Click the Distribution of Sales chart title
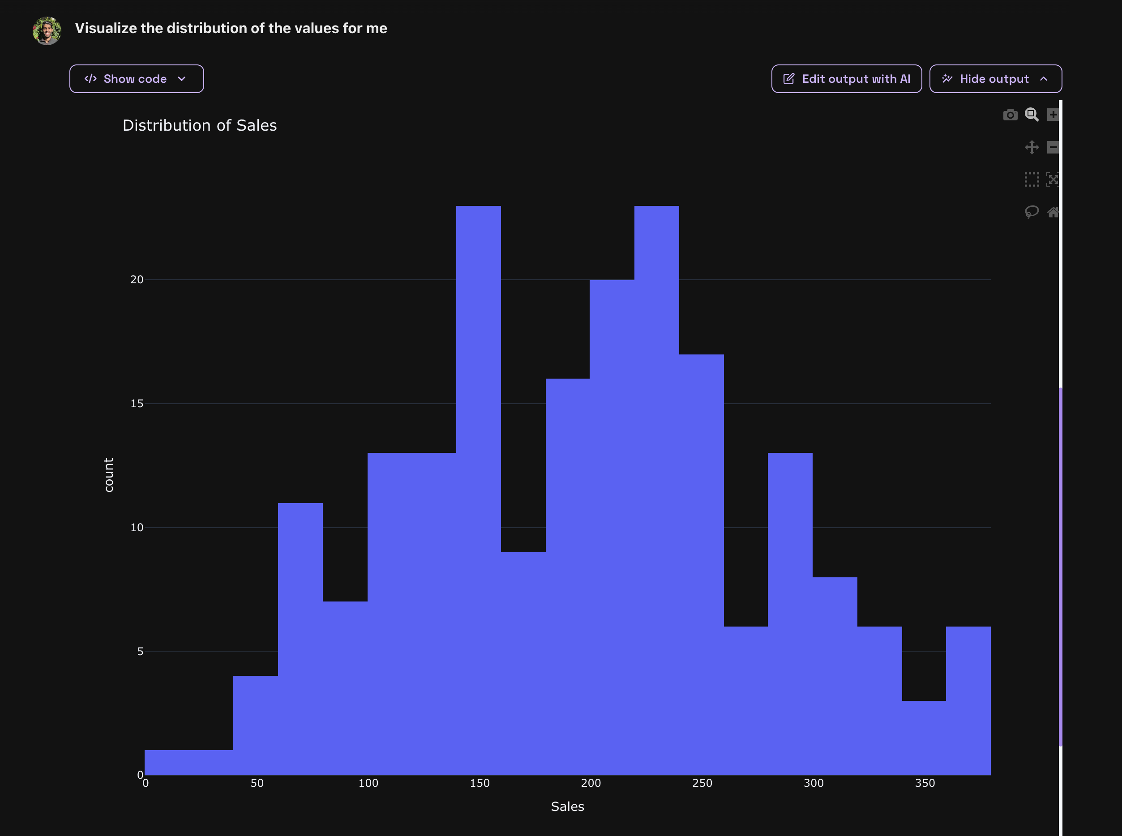The image size is (1122, 836). point(200,125)
